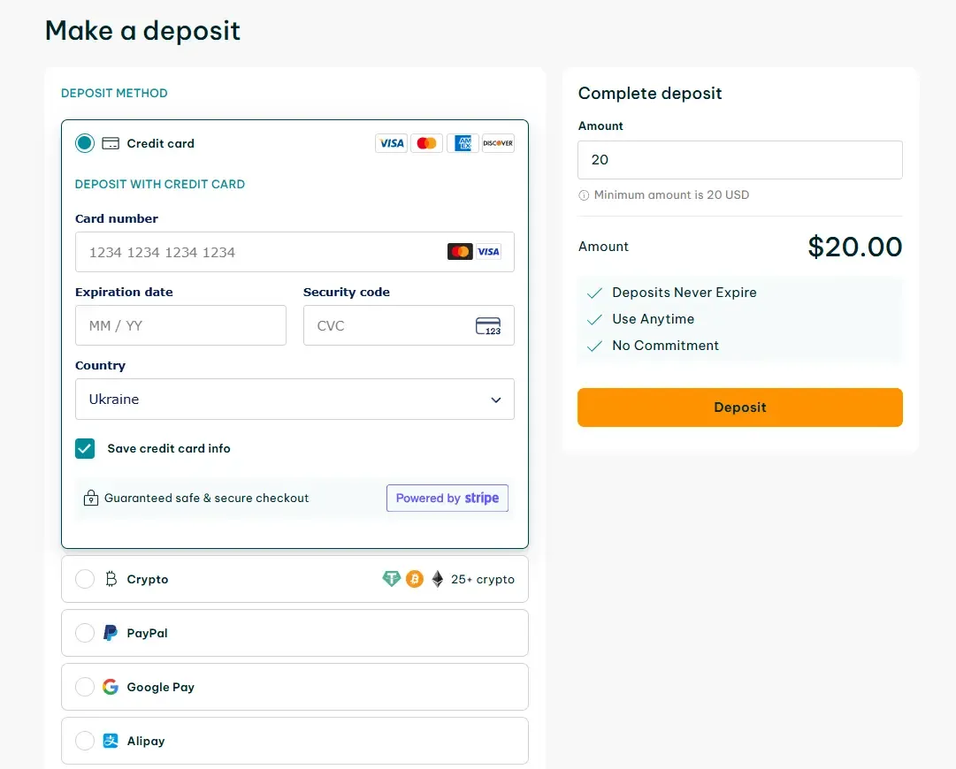Click the PayPal logo icon

click(x=109, y=632)
